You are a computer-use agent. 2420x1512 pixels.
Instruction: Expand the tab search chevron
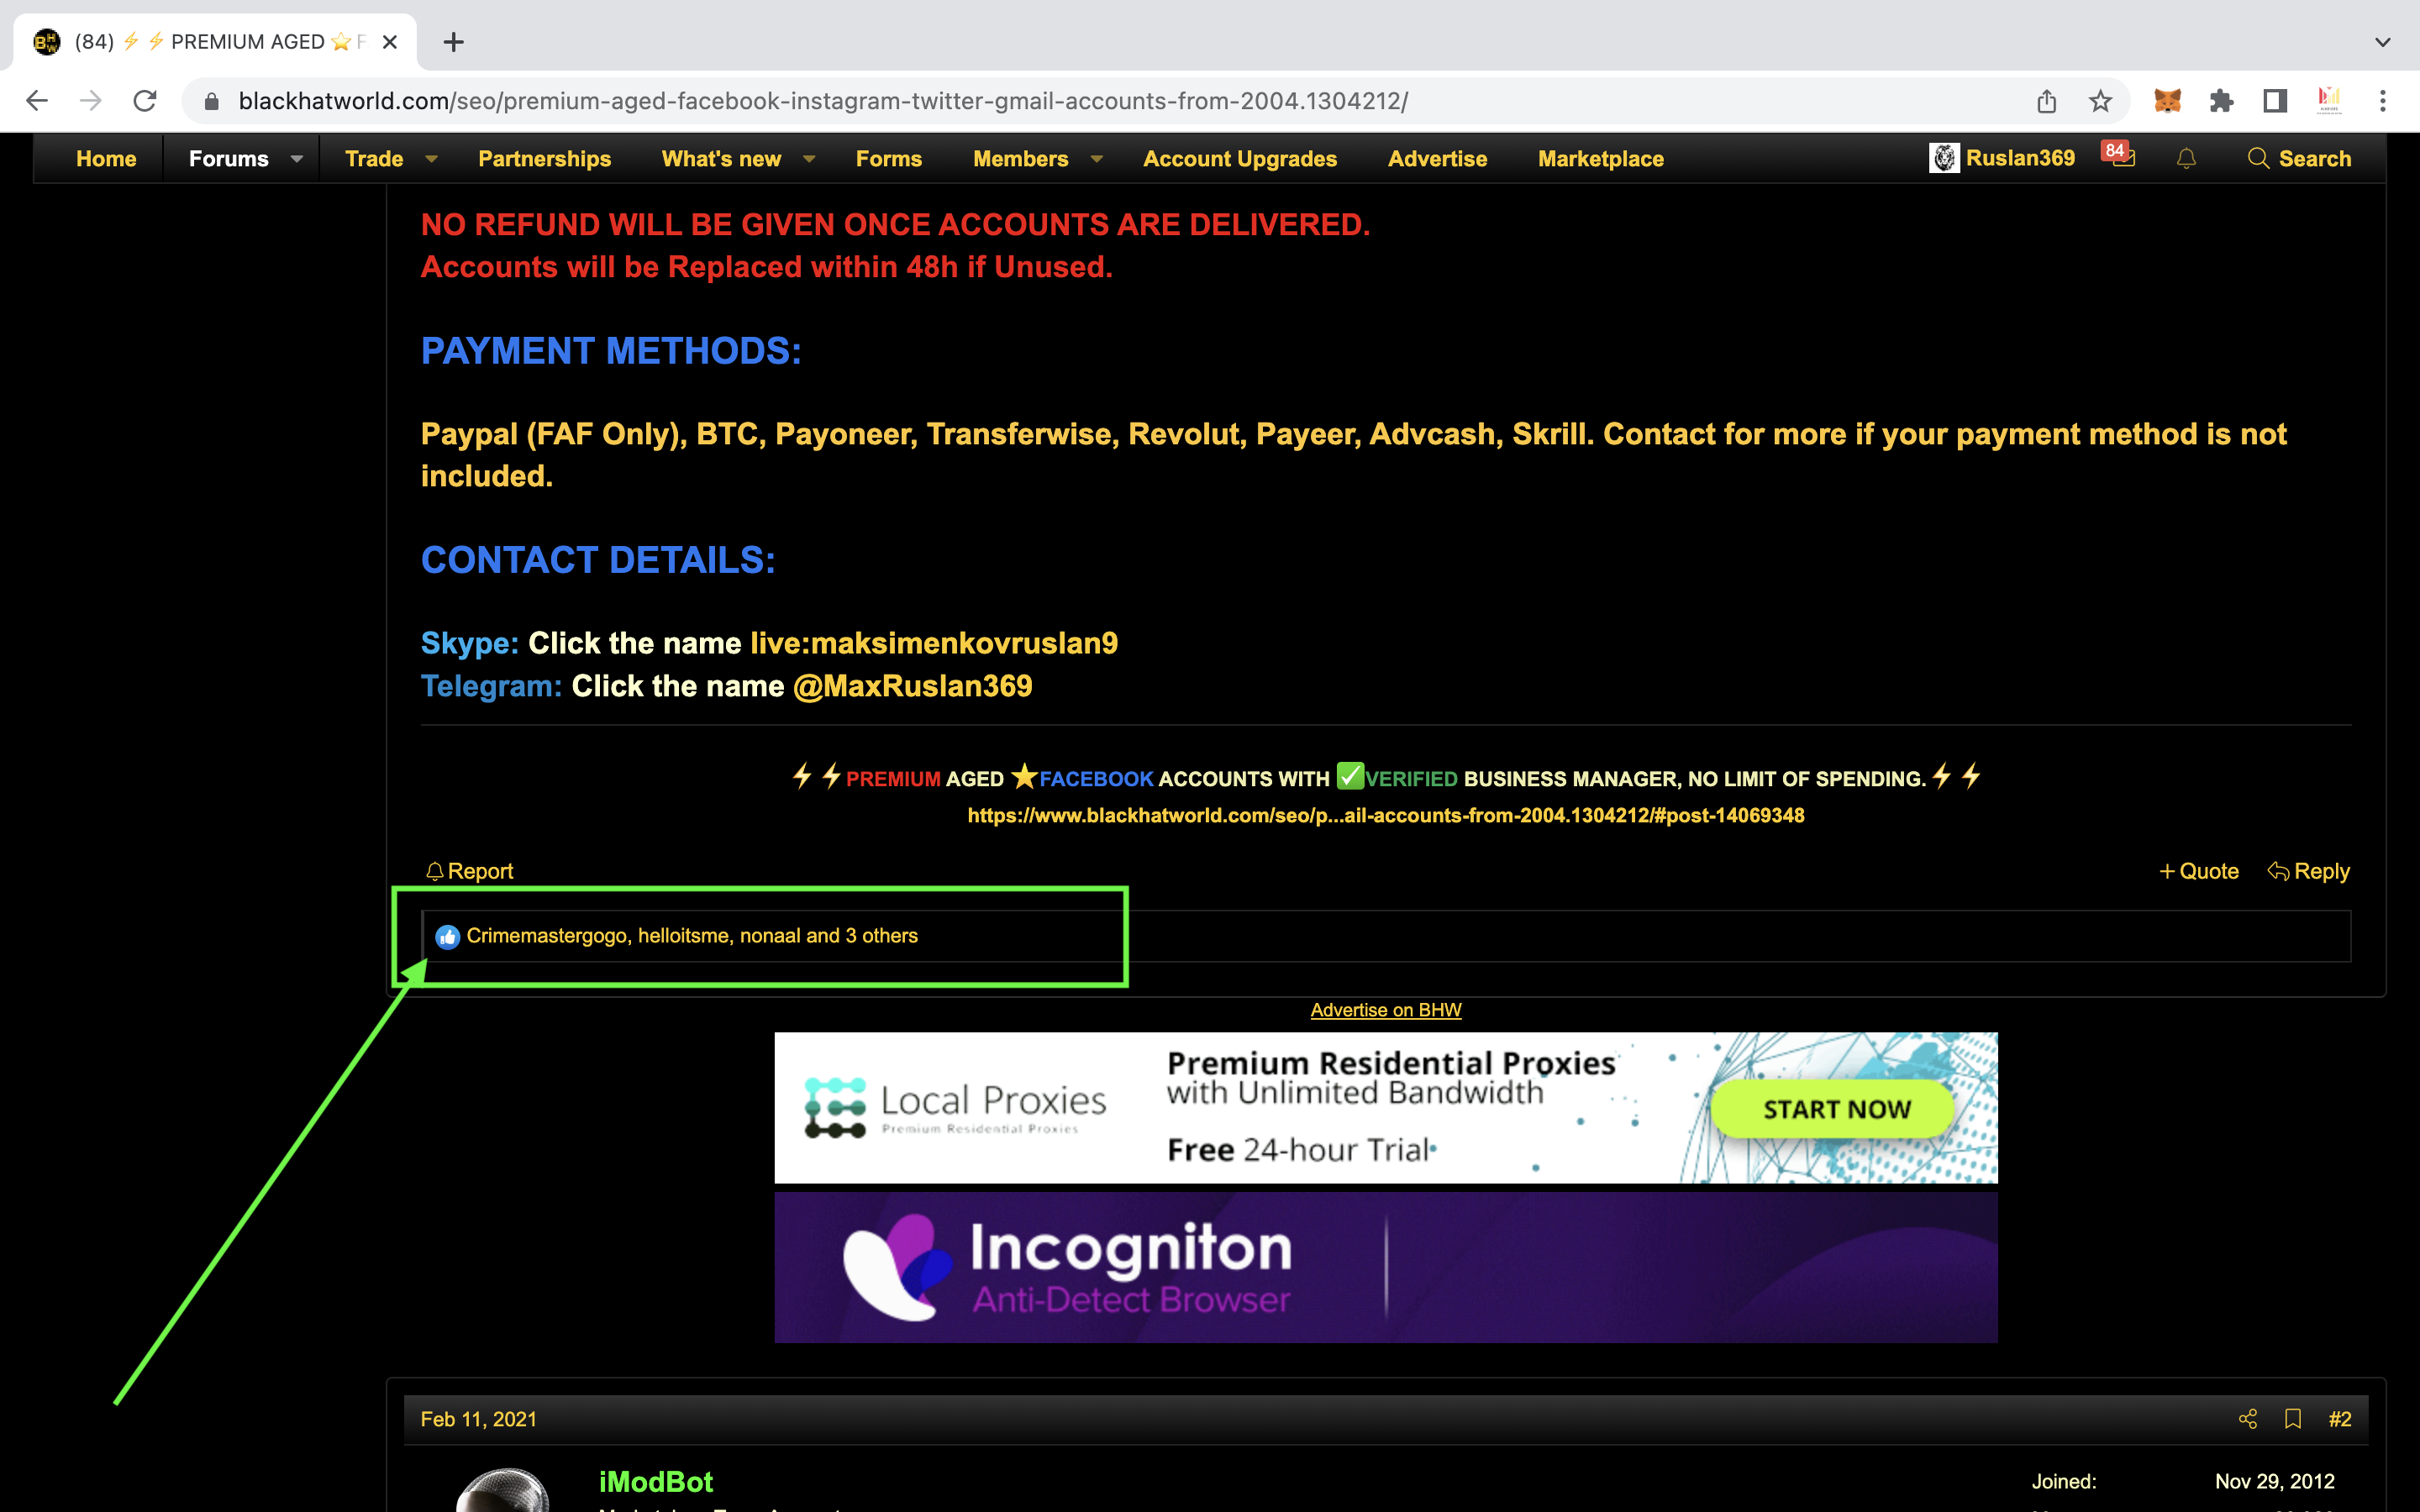click(x=2383, y=42)
